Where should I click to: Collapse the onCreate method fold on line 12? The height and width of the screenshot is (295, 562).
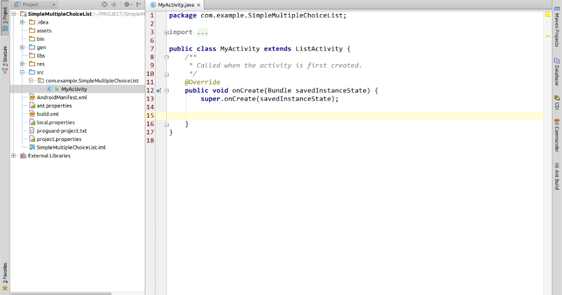166,90
